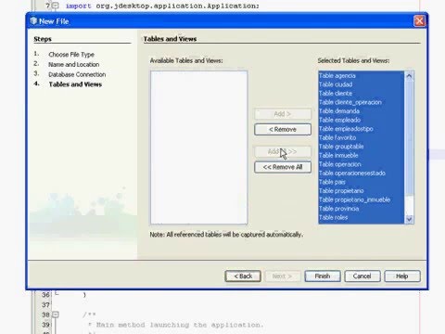Select Table operacion row
Image resolution: width=445 pixels, height=334 pixels.
coord(362,164)
